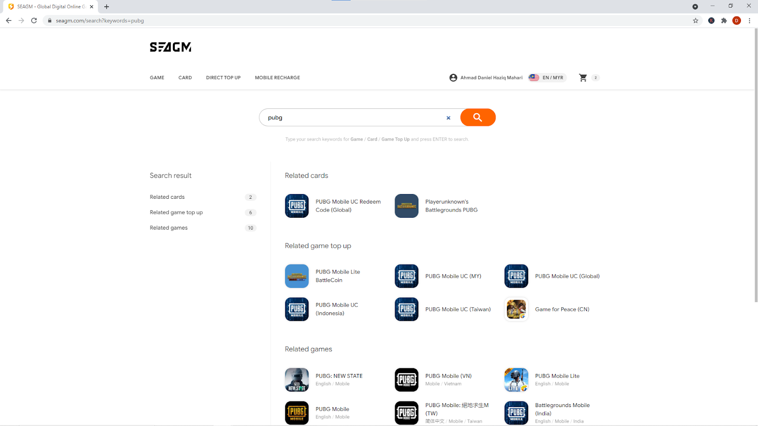Open the shopping cart icon

click(x=583, y=78)
